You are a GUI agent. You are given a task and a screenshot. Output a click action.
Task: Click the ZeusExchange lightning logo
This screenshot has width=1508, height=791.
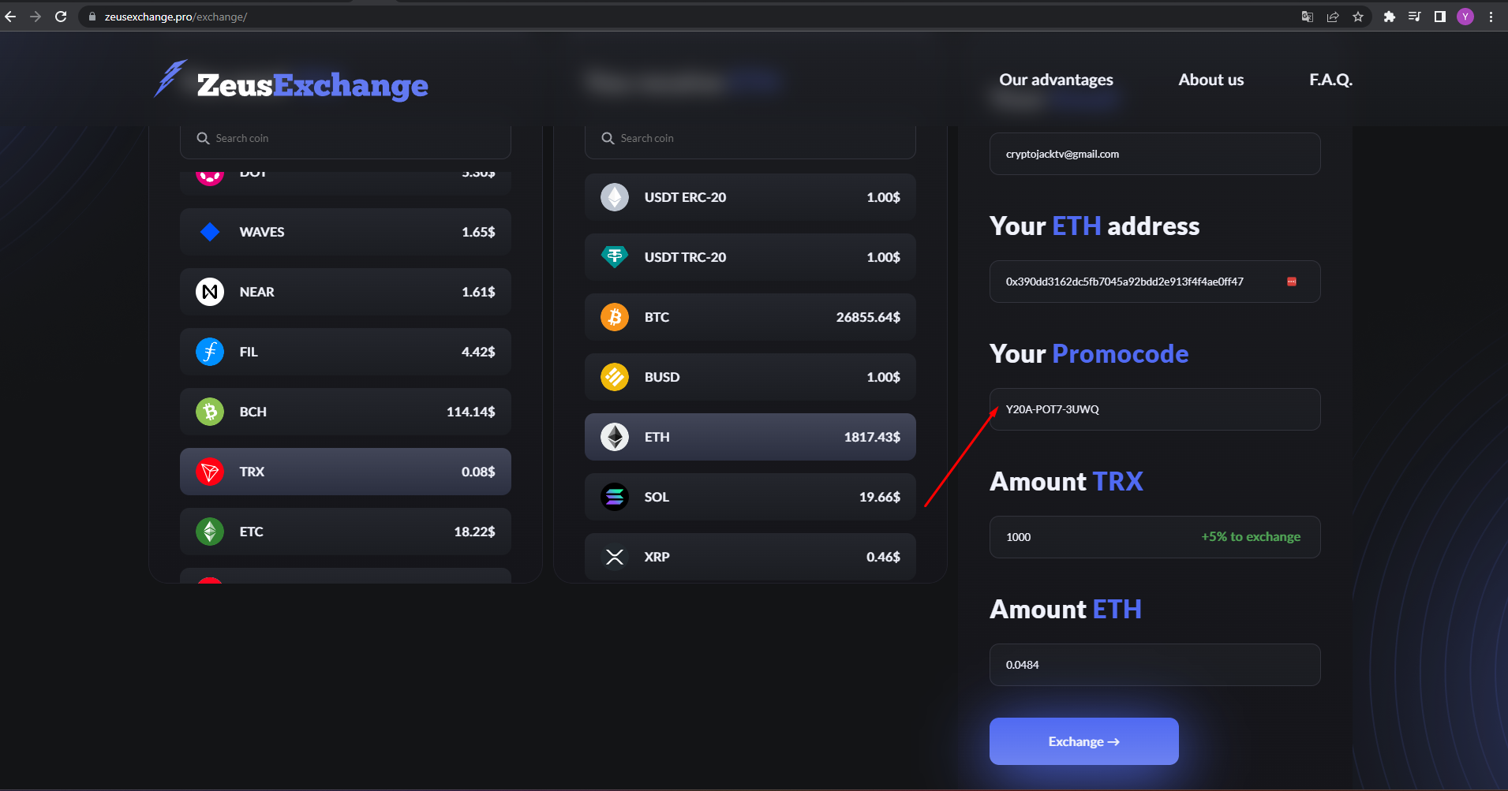pyautogui.click(x=170, y=79)
